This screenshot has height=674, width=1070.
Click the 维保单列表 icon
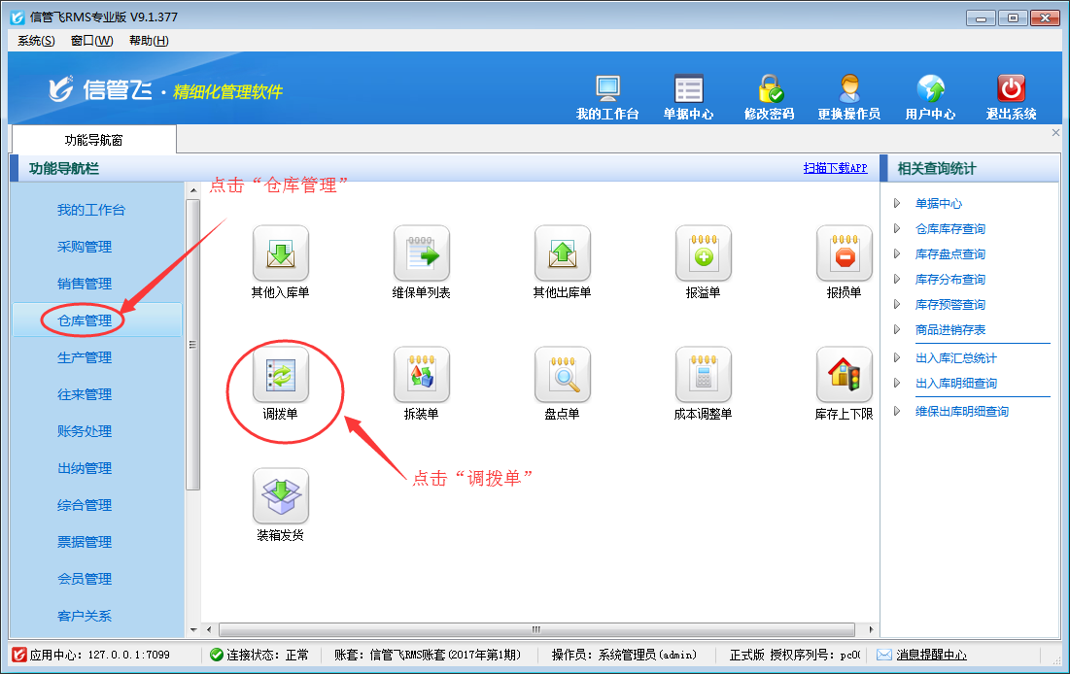point(421,254)
